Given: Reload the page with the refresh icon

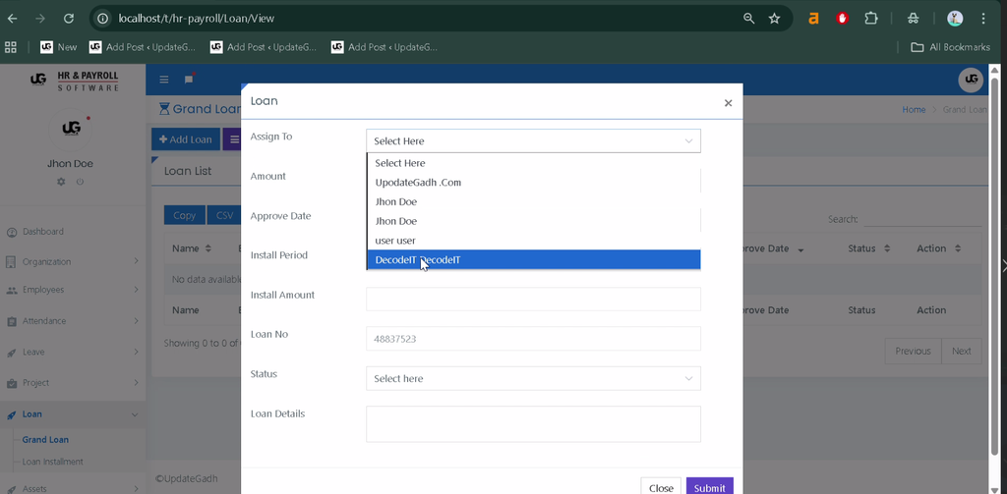Looking at the screenshot, I should pyautogui.click(x=69, y=19).
